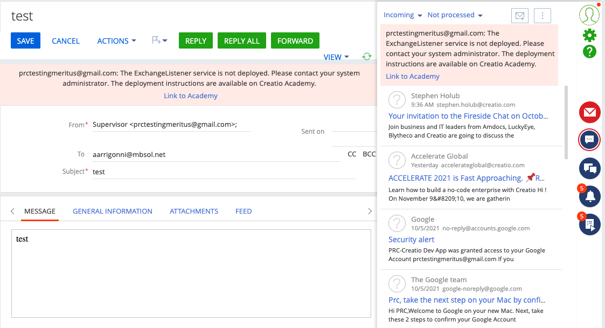Click the CANCEL button

coord(66,40)
